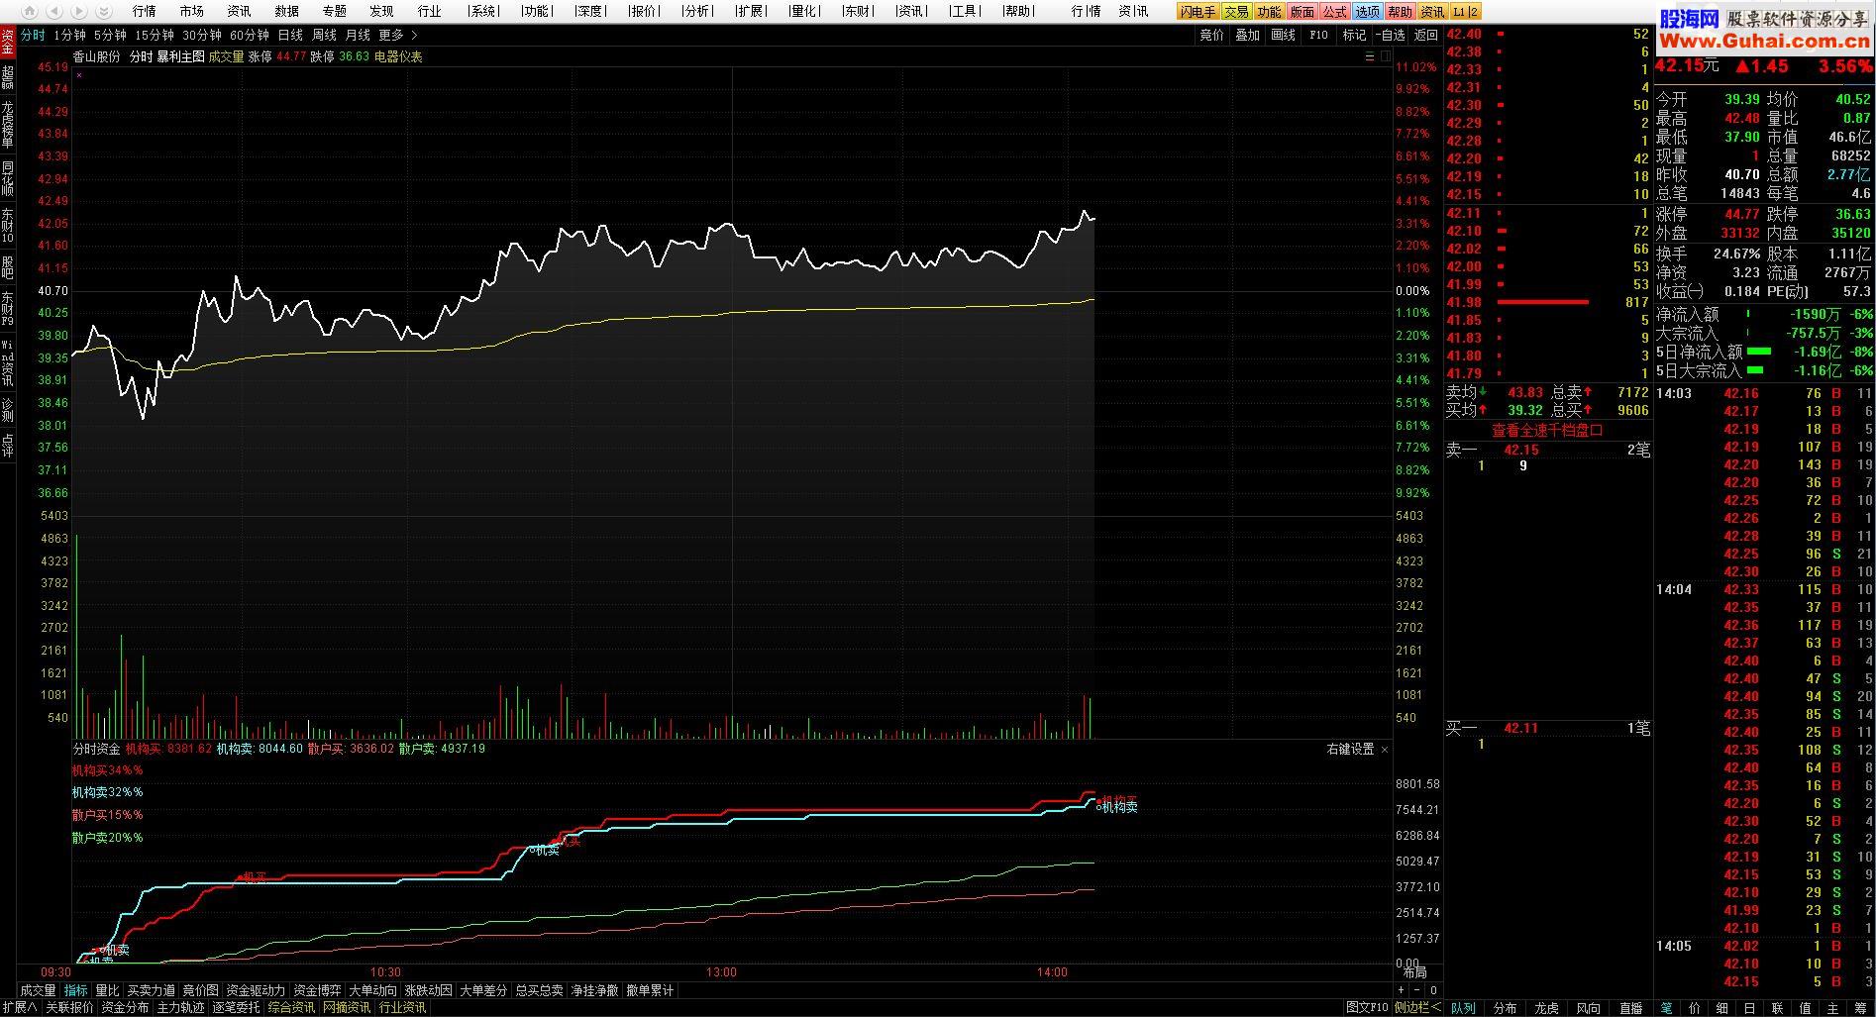The height and width of the screenshot is (1017, 1876).
Task: Click the 竞价 auction button
Action: [x=1211, y=35]
